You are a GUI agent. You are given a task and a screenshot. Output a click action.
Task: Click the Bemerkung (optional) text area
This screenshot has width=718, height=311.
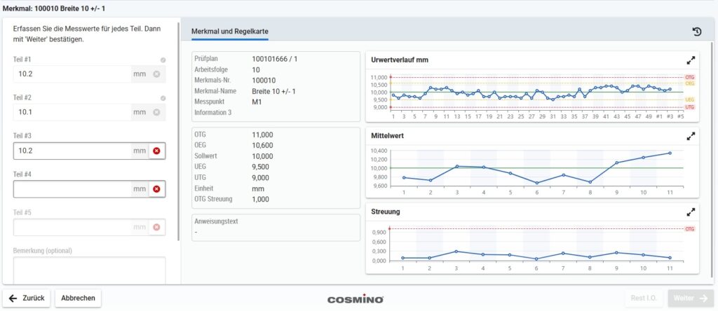point(89,270)
